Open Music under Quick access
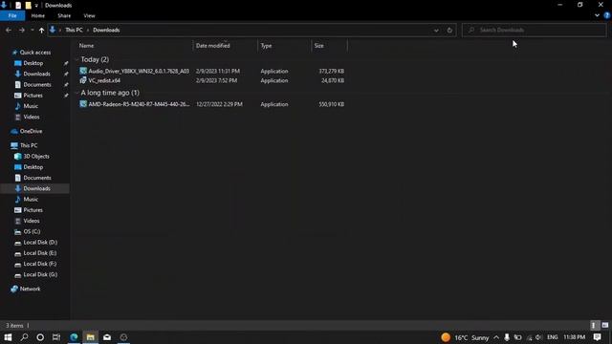612x344 pixels. tap(31, 106)
